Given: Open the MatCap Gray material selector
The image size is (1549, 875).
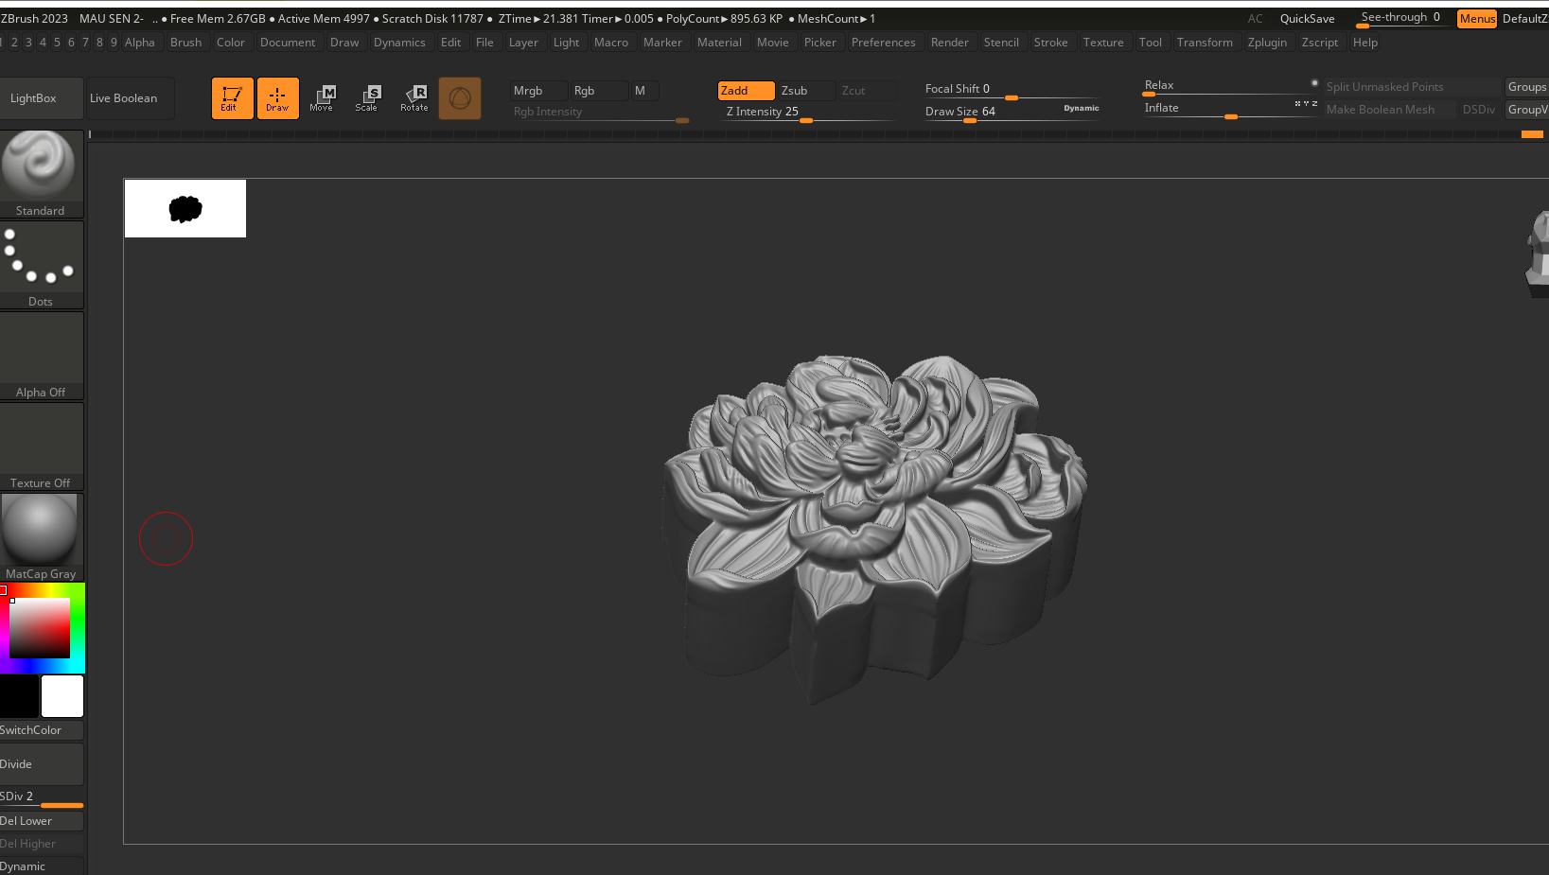Looking at the screenshot, I should coord(41,536).
